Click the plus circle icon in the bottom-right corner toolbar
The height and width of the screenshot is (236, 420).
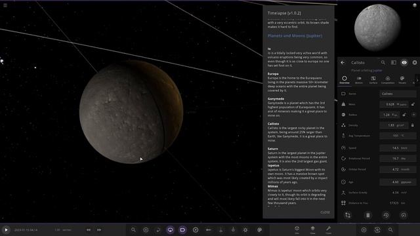[364, 229]
